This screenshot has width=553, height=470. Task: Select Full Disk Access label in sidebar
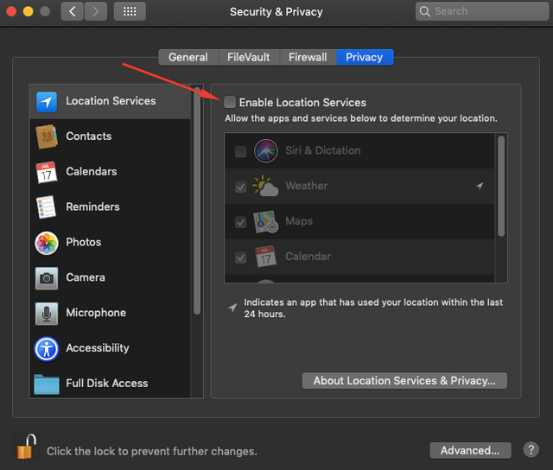click(x=107, y=384)
